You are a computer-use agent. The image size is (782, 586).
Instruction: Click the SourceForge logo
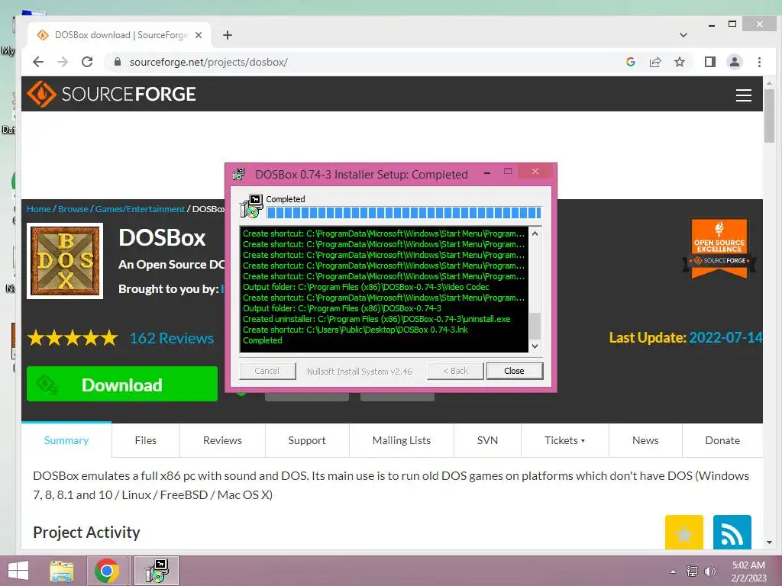pos(111,94)
